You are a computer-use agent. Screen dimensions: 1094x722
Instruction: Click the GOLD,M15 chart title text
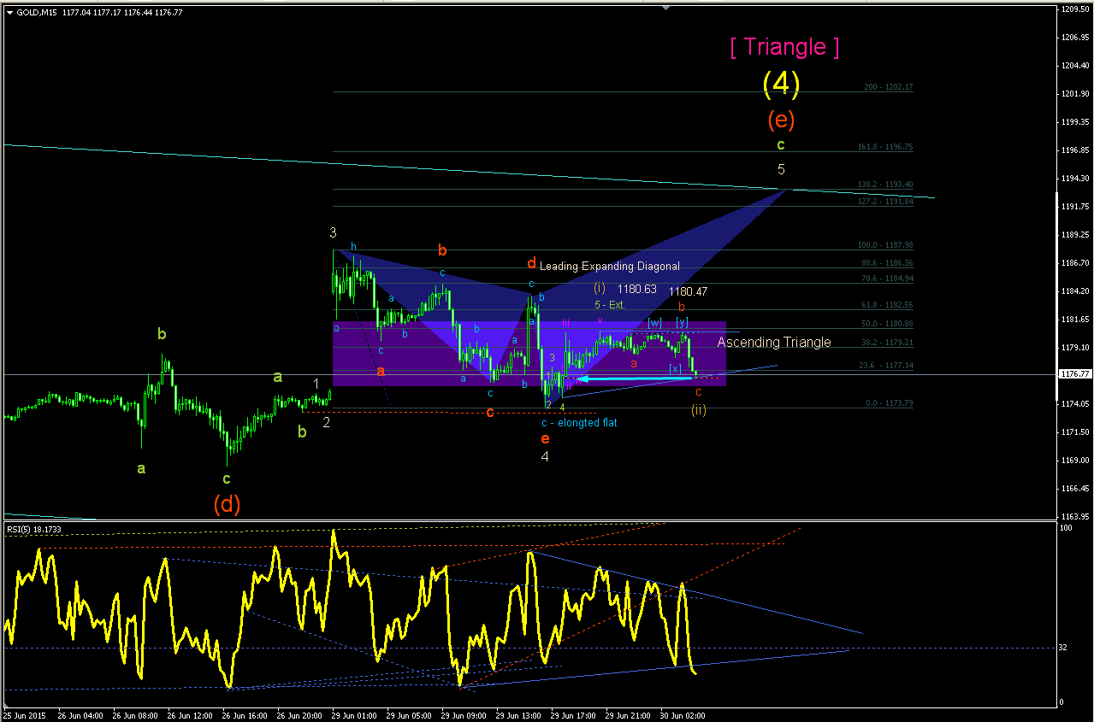click(x=36, y=13)
